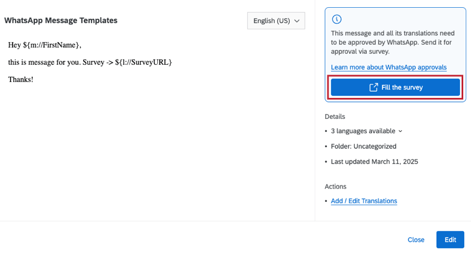The width and height of the screenshot is (471, 255).
Task: Click the Last updated March 11, 2025 detail
Action: tap(374, 162)
